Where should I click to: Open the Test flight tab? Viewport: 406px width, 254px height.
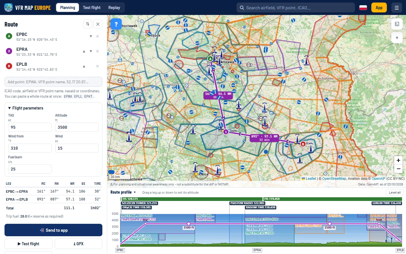pyautogui.click(x=92, y=8)
